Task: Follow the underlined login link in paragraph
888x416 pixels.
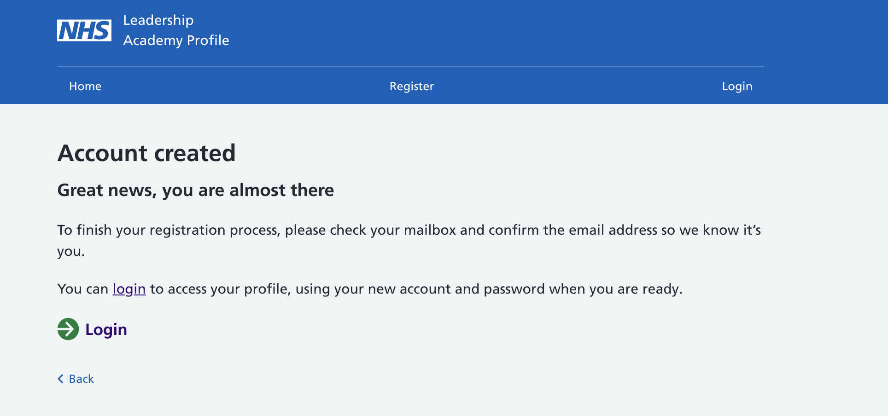Action: (129, 289)
